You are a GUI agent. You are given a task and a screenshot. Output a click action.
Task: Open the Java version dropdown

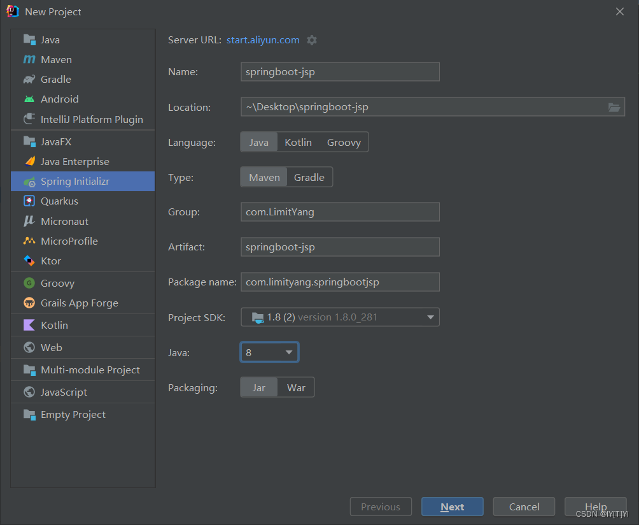click(269, 352)
